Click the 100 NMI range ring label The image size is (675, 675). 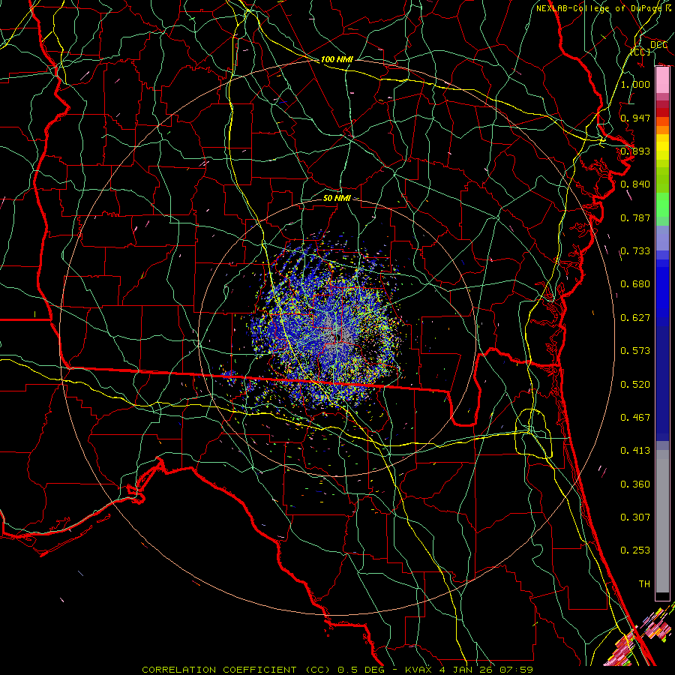(x=337, y=59)
